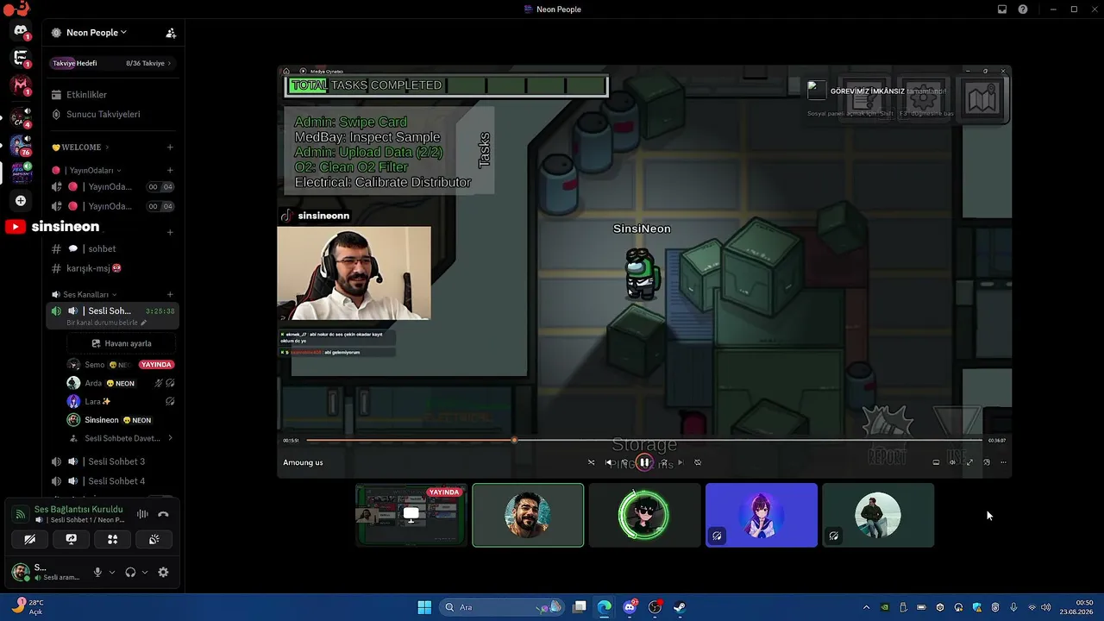Add a voice channel to Ses Kanalları

[x=170, y=294]
